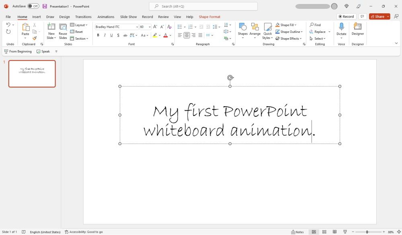Switch to Slide Sorter view in status bar
Image resolution: width=402 pixels, height=235 pixels.
[324, 231]
